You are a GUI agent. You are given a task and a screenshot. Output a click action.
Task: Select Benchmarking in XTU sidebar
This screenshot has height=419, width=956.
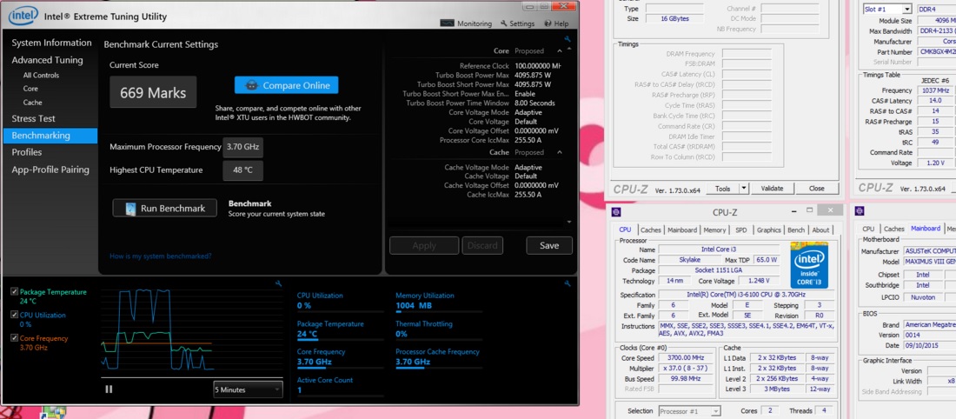coord(50,136)
